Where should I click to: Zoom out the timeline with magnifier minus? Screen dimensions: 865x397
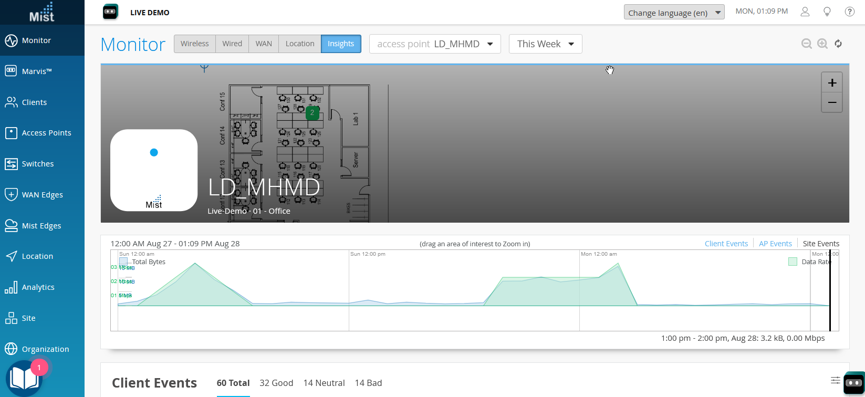click(807, 44)
